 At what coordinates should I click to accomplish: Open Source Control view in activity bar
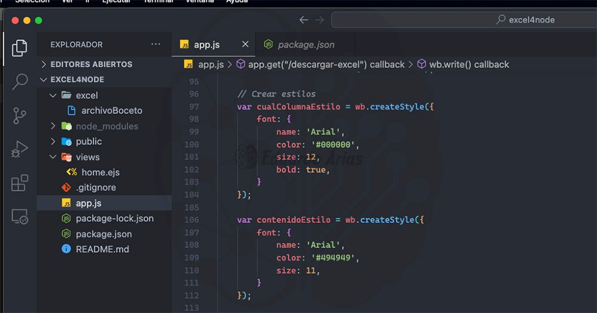[20, 116]
